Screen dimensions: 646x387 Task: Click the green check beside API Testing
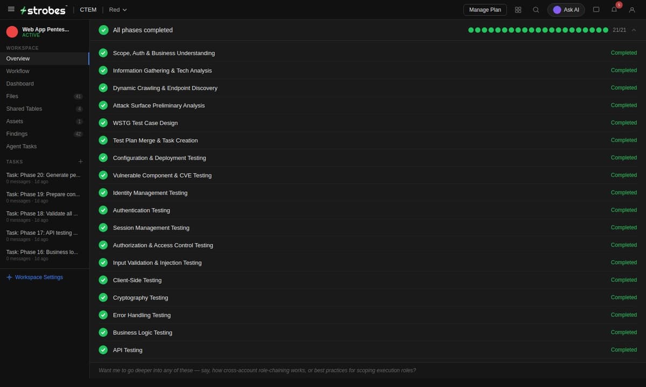click(x=103, y=350)
